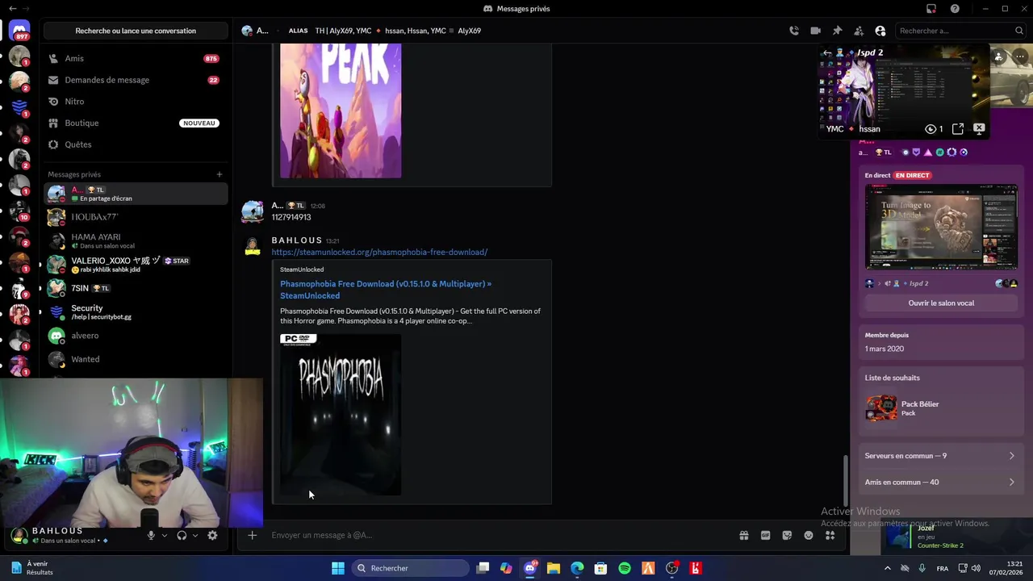Open Spotify from the taskbar
The height and width of the screenshot is (581, 1033).
[625, 568]
